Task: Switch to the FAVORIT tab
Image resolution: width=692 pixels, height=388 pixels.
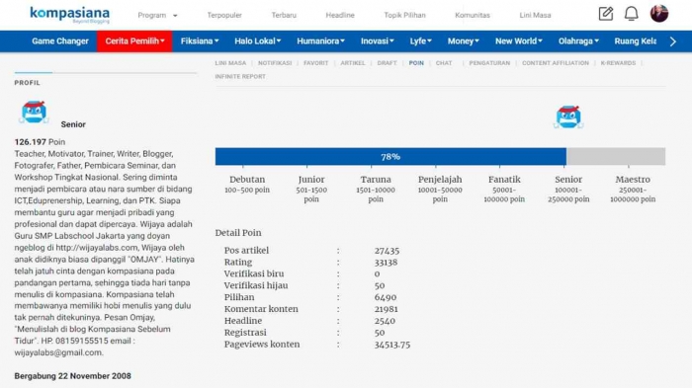Action: click(316, 63)
